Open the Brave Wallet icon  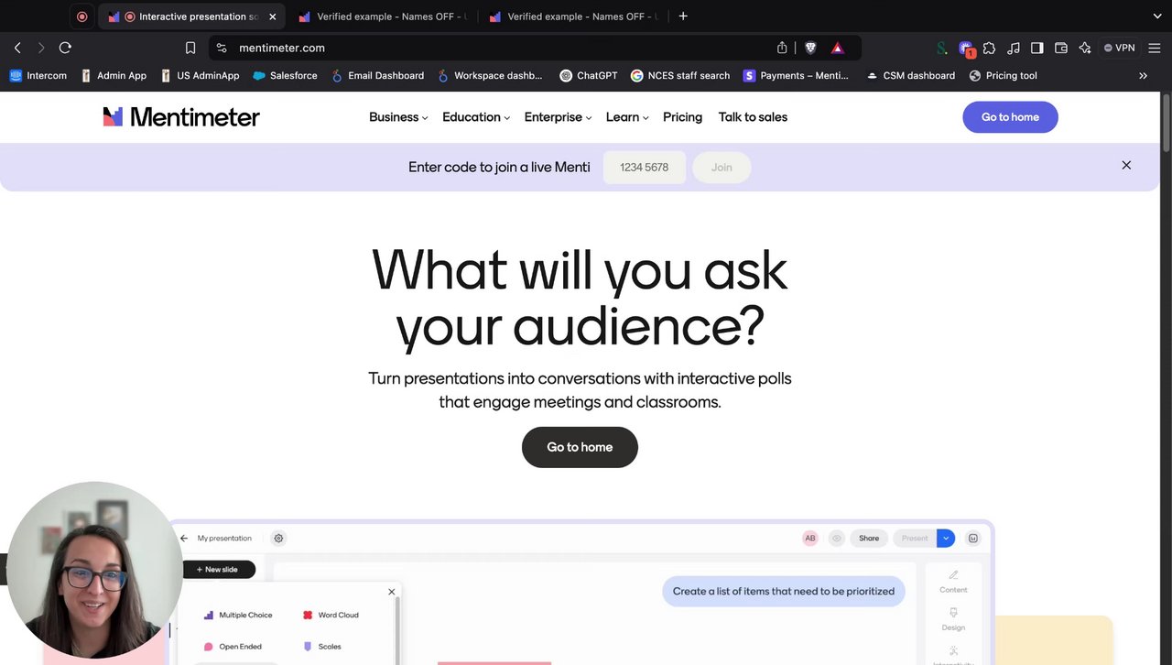pos(1061,48)
